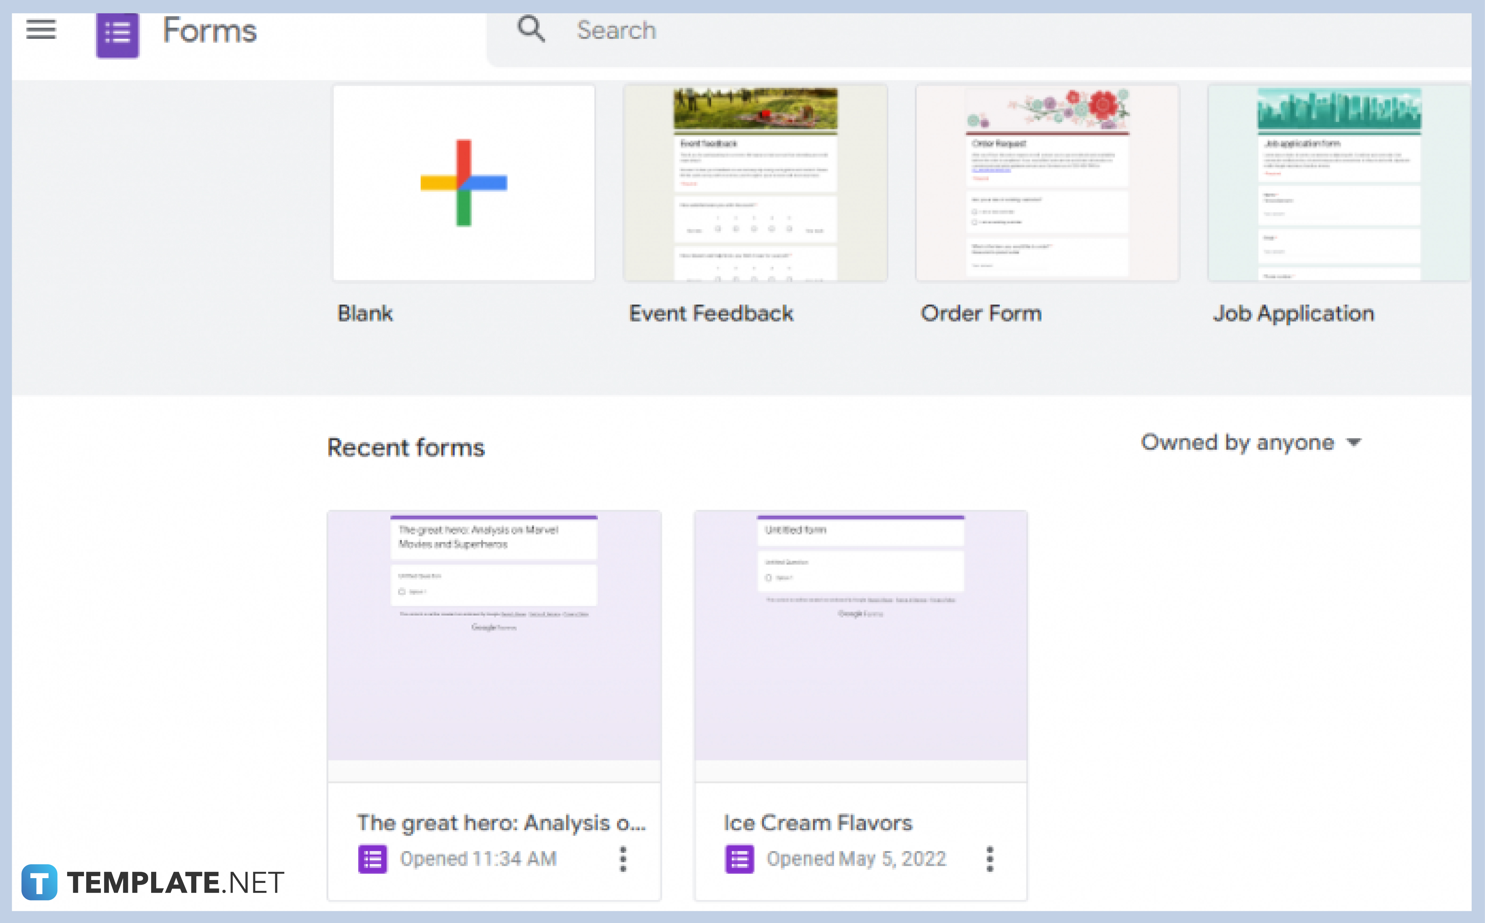The height and width of the screenshot is (923, 1485).
Task: Click the Forms icon on the Ice Cream Flavors card
Action: coord(739,858)
